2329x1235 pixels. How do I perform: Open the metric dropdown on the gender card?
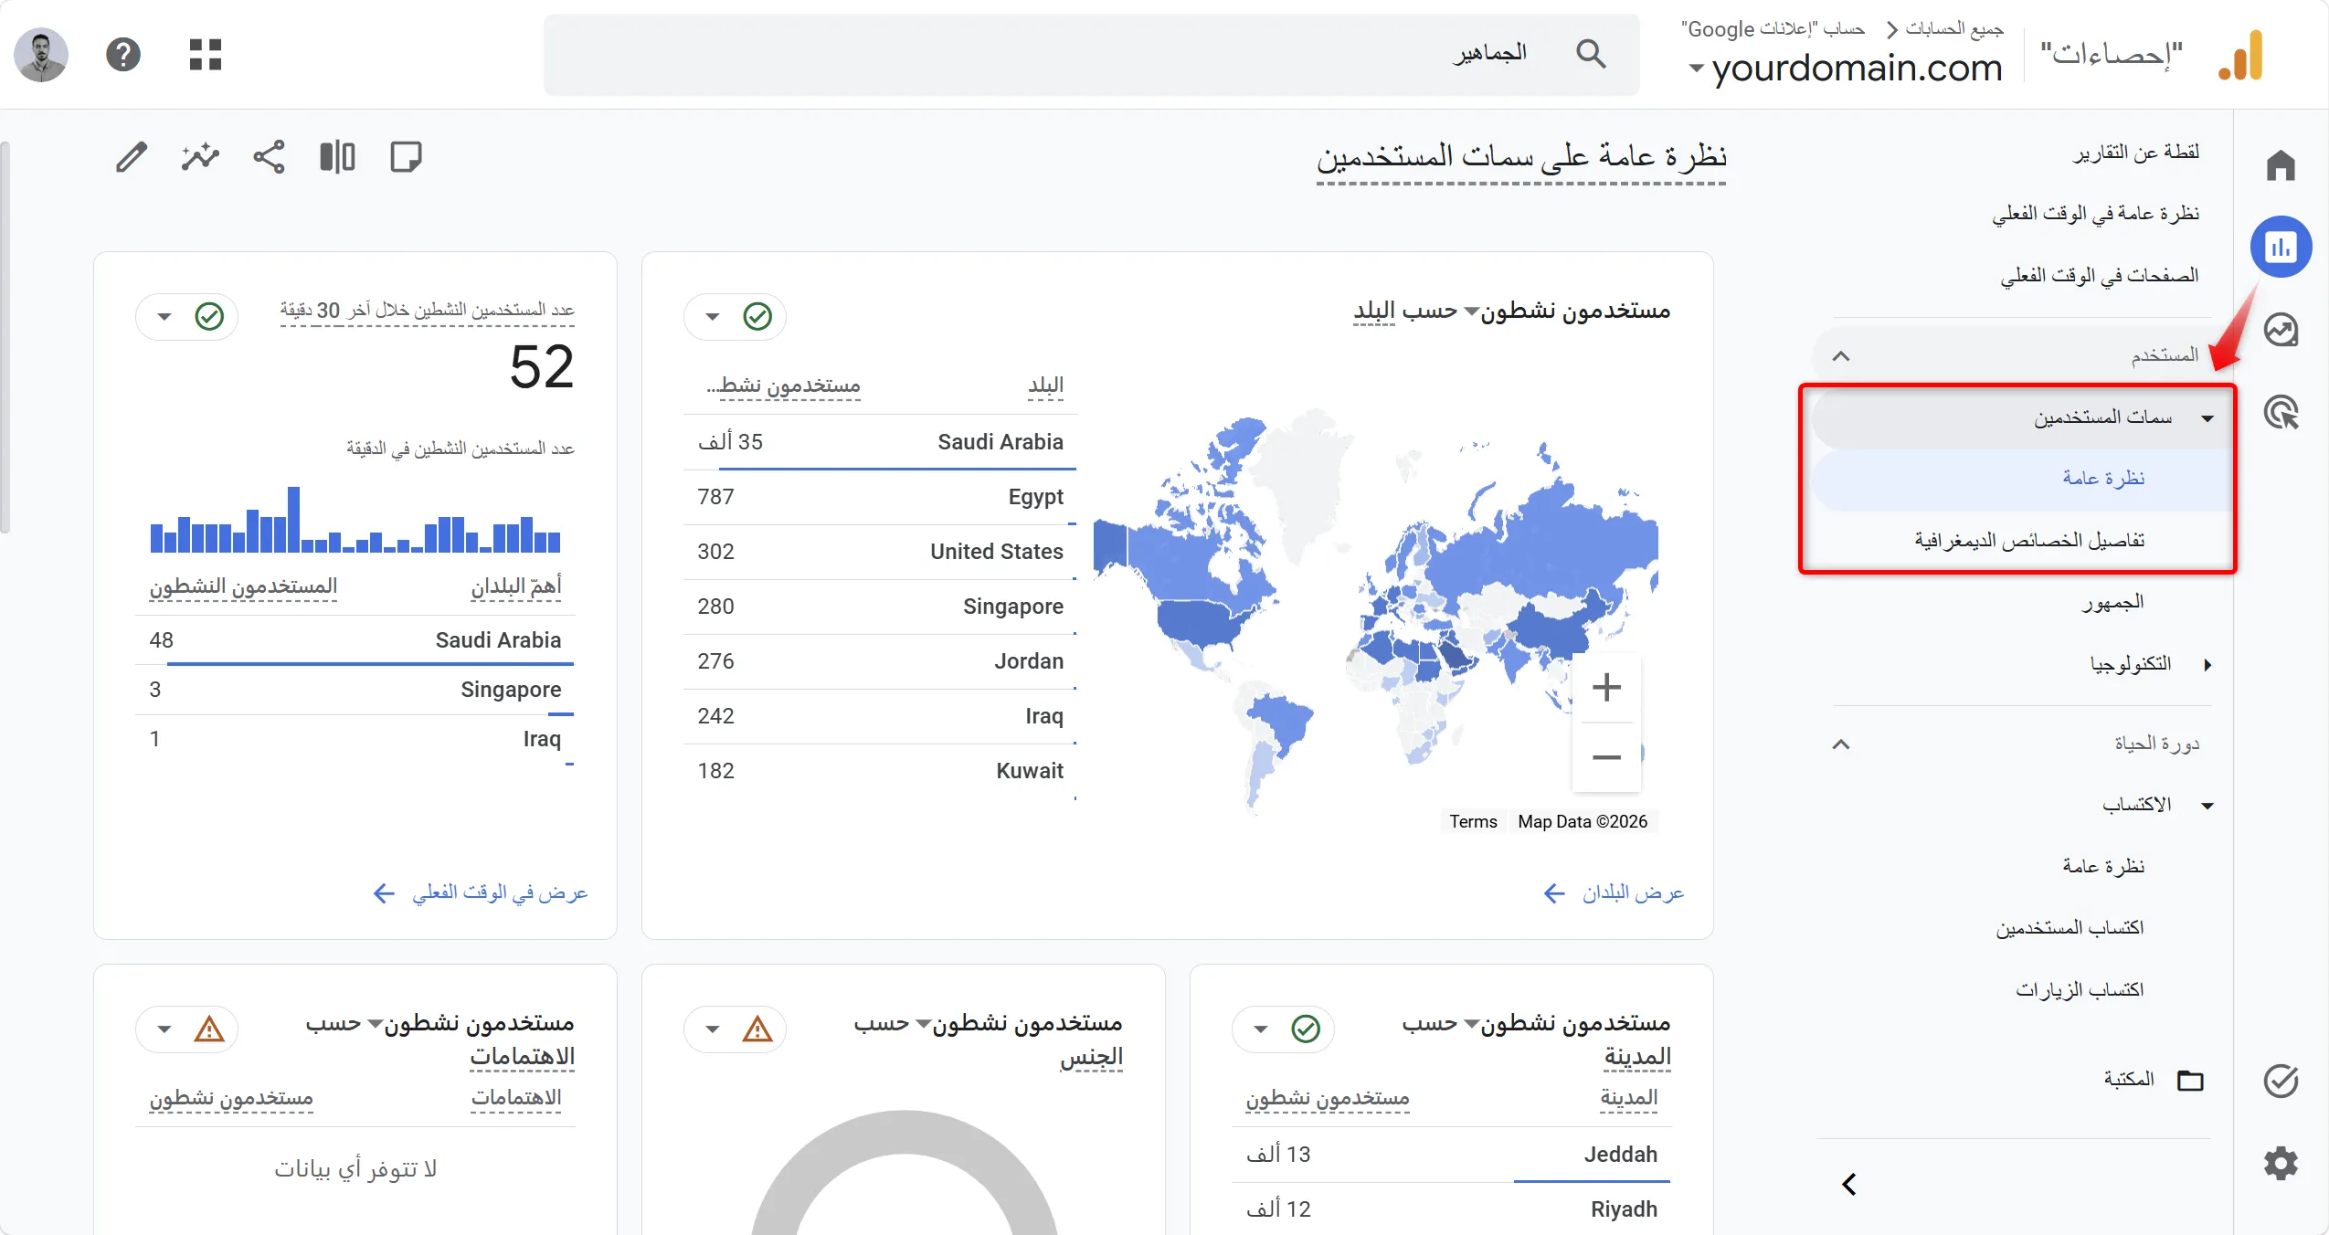point(923,1024)
